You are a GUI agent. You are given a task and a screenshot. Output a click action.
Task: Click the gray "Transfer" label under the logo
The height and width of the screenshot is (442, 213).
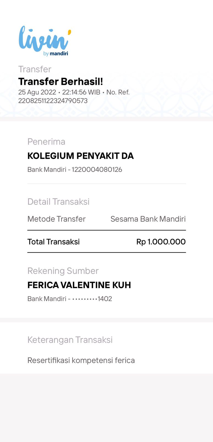pyautogui.click(x=35, y=69)
